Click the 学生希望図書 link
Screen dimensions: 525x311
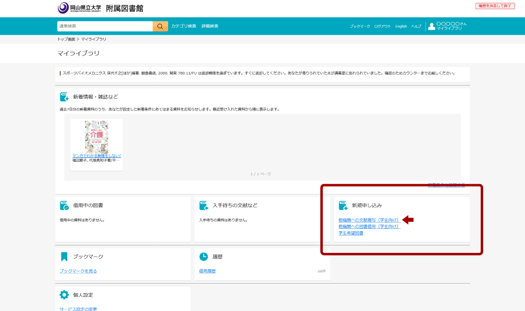[x=351, y=233]
